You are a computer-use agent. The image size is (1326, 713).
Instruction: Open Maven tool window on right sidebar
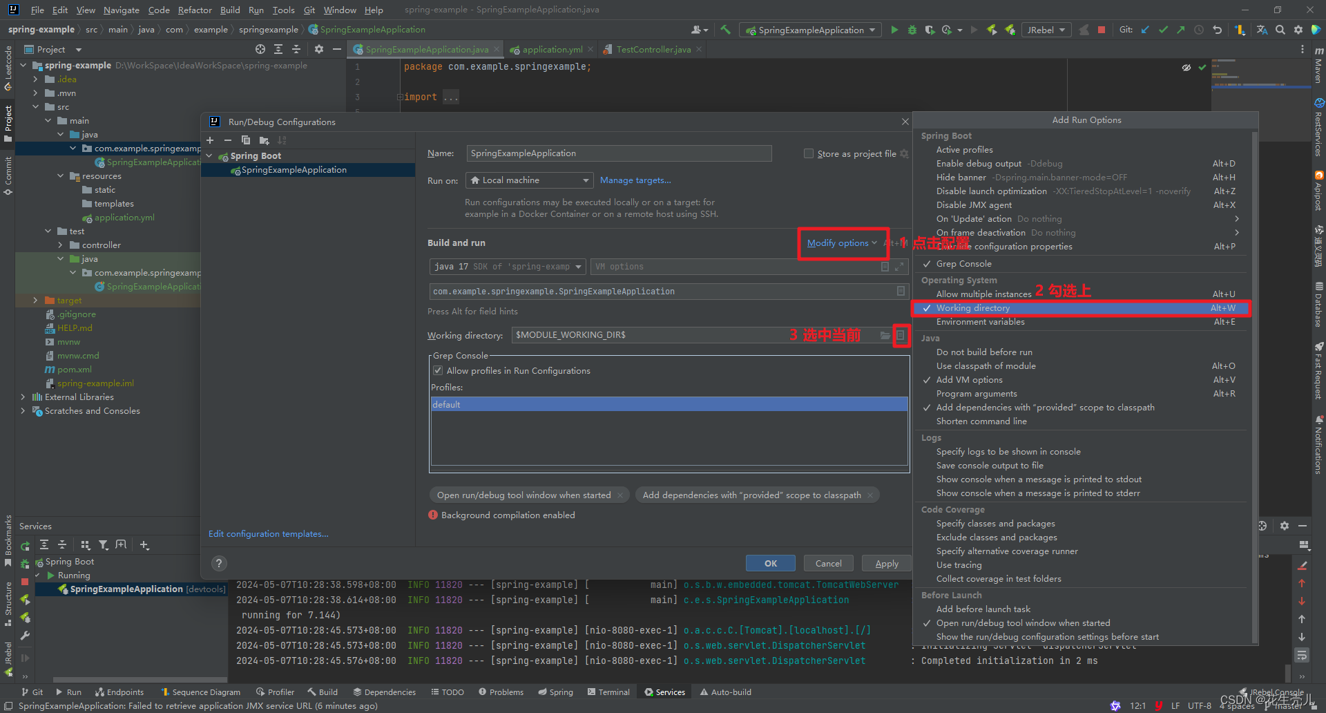[x=1318, y=66]
